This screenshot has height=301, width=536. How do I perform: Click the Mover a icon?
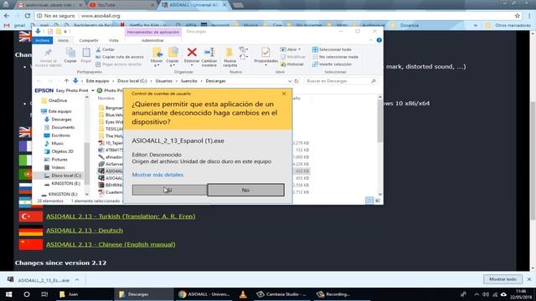(x=157, y=52)
